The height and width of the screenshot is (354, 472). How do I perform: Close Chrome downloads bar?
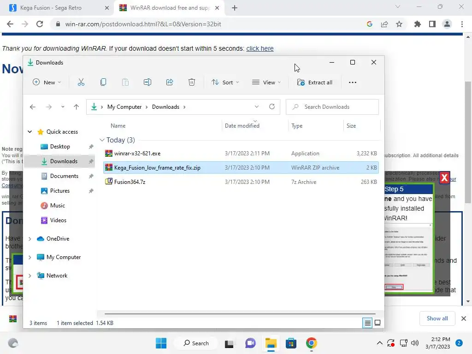coord(464,319)
